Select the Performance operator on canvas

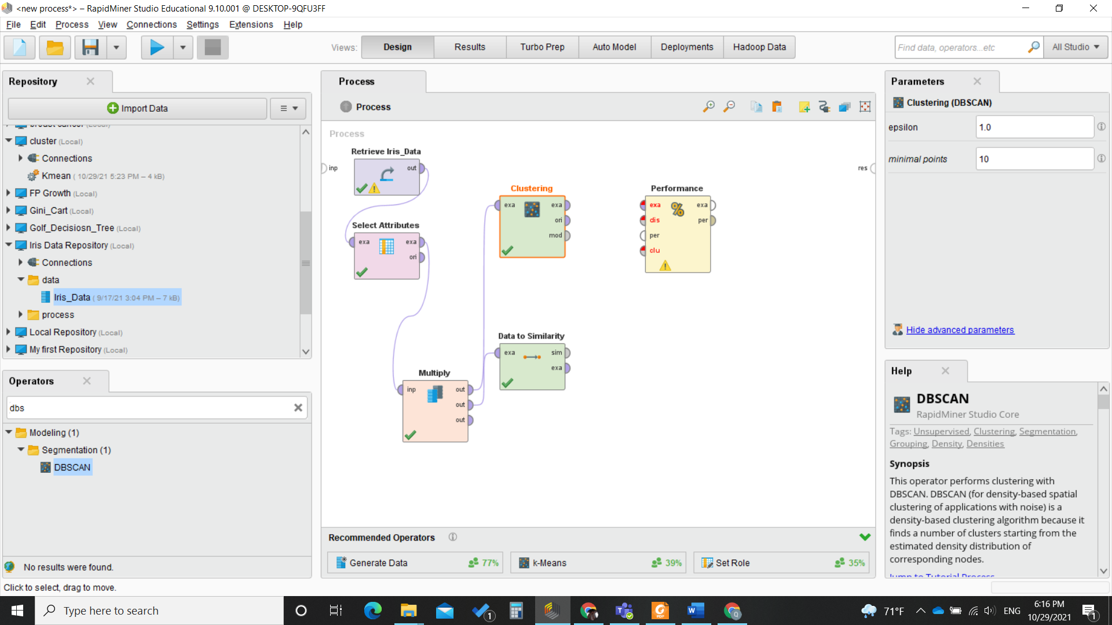tap(678, 234)
